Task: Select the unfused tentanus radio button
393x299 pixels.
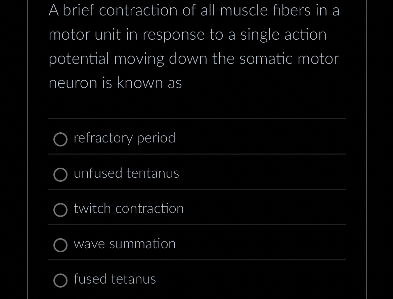Action: coord(60,175)
